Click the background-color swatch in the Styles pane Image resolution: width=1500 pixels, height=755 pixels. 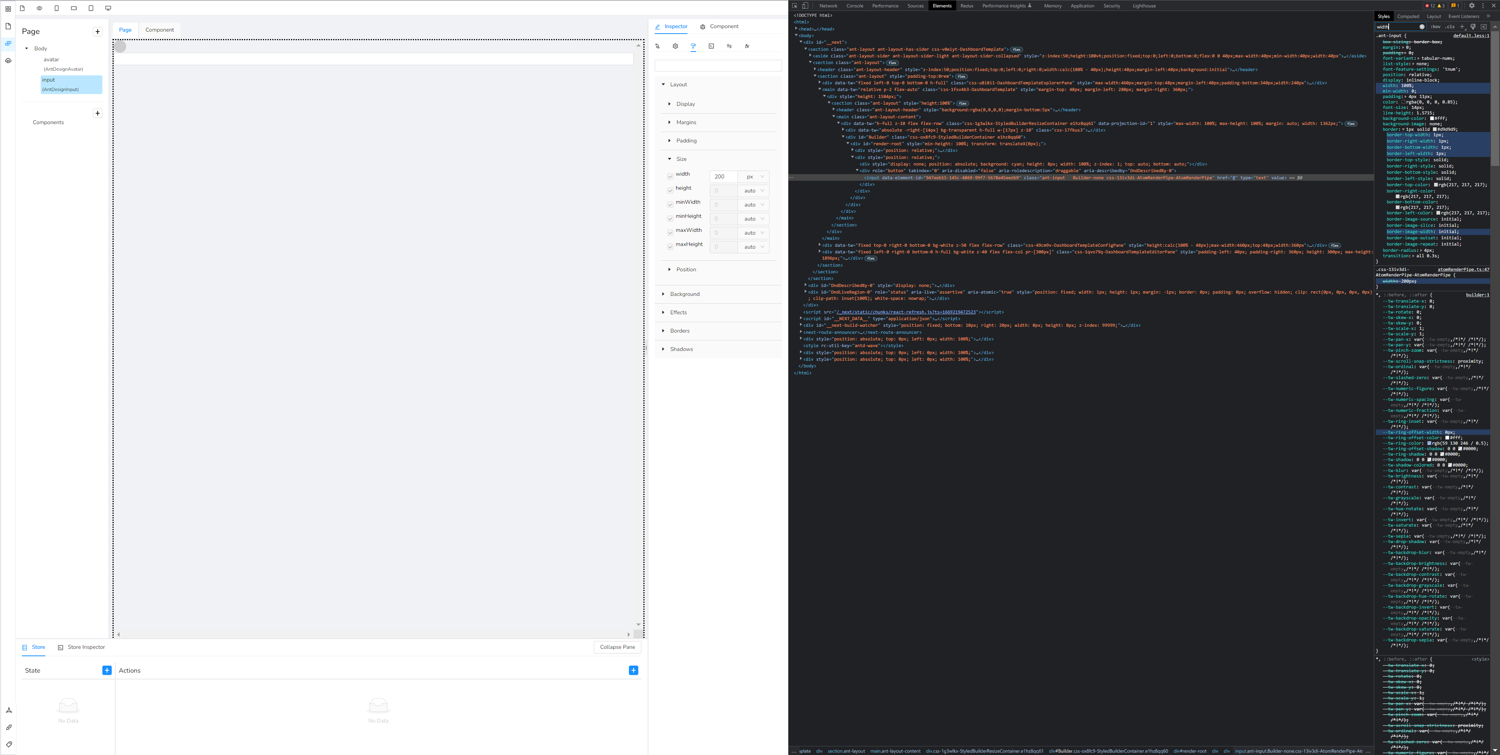point(1431,118)
